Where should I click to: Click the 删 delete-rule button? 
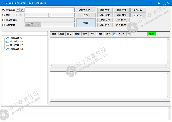[x=22, y=10]
